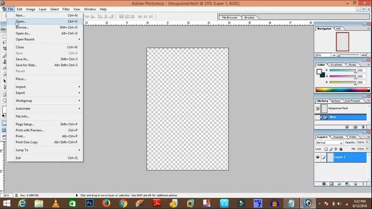Set history brush source for telugusmarttech snapshot
The width and height of the screenshot is (372, 209).
pyautogui.click(x=318, y=109)
